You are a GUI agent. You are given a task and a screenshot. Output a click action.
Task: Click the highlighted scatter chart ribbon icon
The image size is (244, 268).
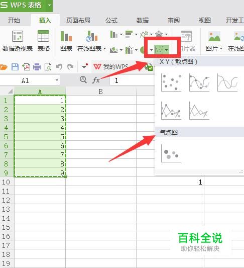pyautogui.click(x=162, y=49)
